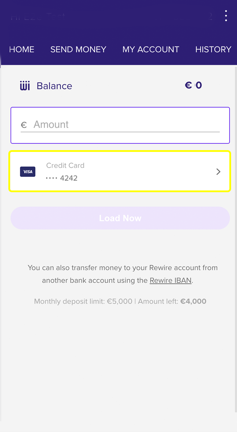Click the 'You can also transfer money' text
The height and width of the screenshot is (432, 237).
[x=123, y=268]
